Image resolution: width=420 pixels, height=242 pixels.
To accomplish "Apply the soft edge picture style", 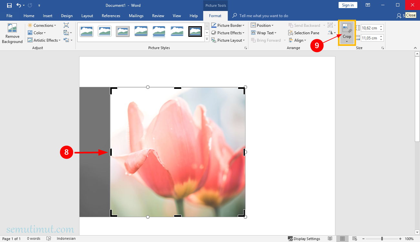I will 177,31.
